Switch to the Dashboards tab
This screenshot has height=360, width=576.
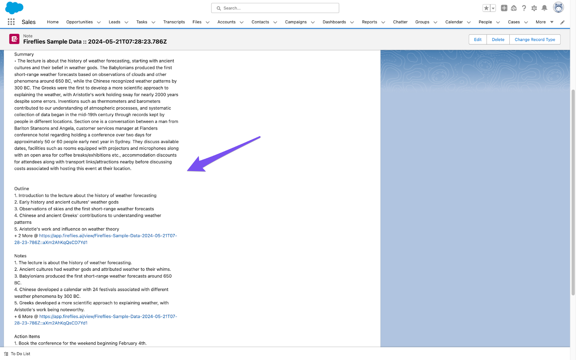click(x=334, y=22)
